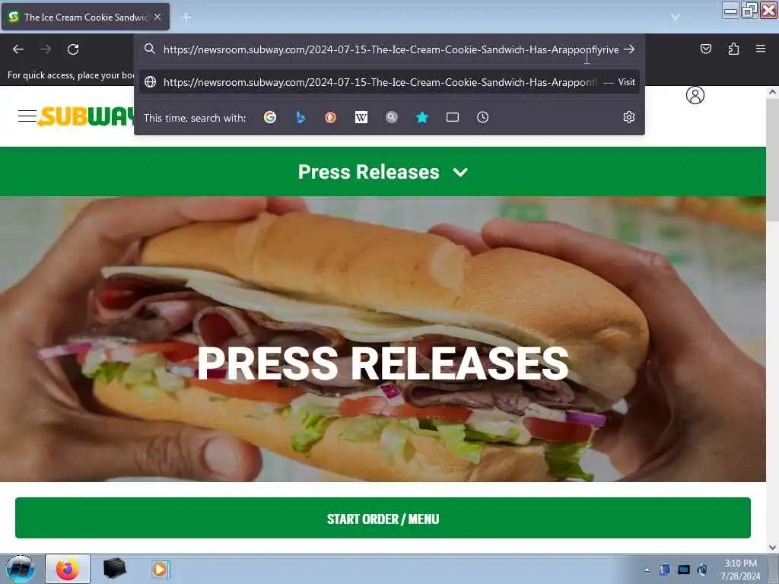Screen dimensions: 779x584
Task: Click Firefox in the taskbar
Action: click(68, 569)
